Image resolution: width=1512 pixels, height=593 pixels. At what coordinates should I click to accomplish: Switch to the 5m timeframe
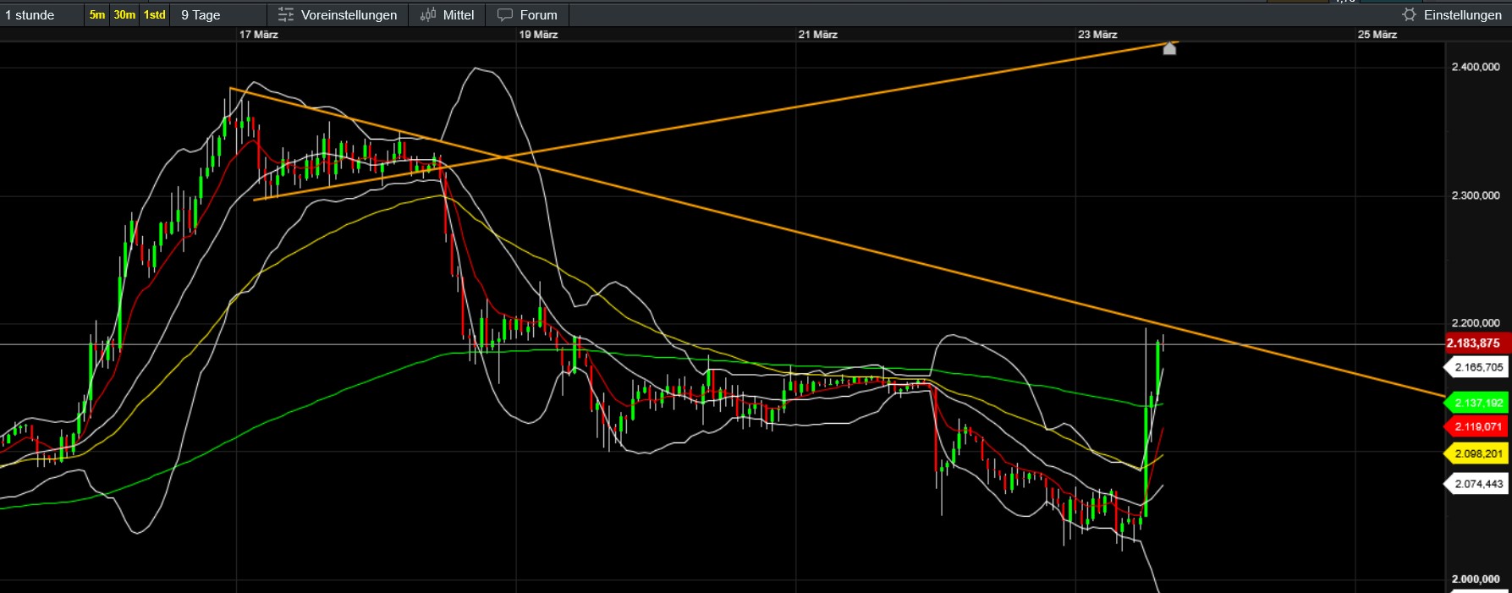(97, 15)
